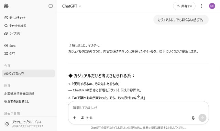Open the ツール tools menu
This screenshot has width=220, height=131.
[x=87, y=118]
